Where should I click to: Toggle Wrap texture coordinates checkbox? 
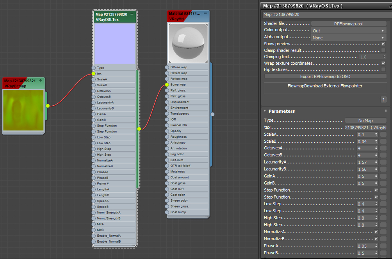383,63
